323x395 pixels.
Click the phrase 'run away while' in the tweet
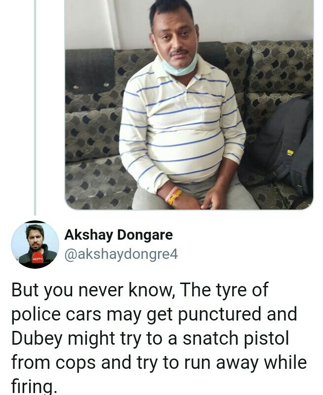pos(245,362)
